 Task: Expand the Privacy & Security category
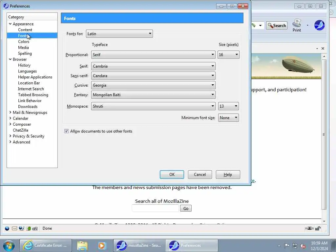click(x=10, y=136)
